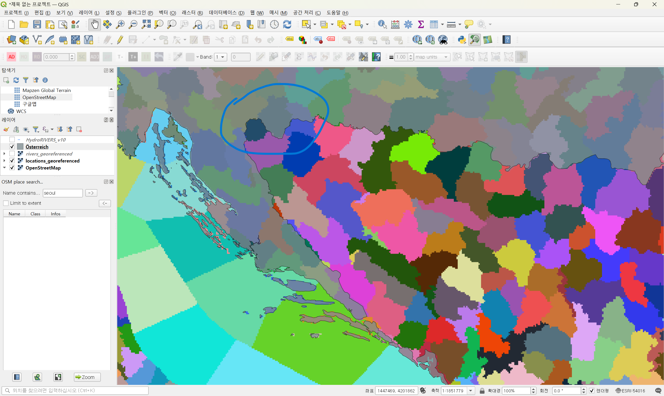
Task: Click the Zoom button in OSM search
Action: (87, 377)
